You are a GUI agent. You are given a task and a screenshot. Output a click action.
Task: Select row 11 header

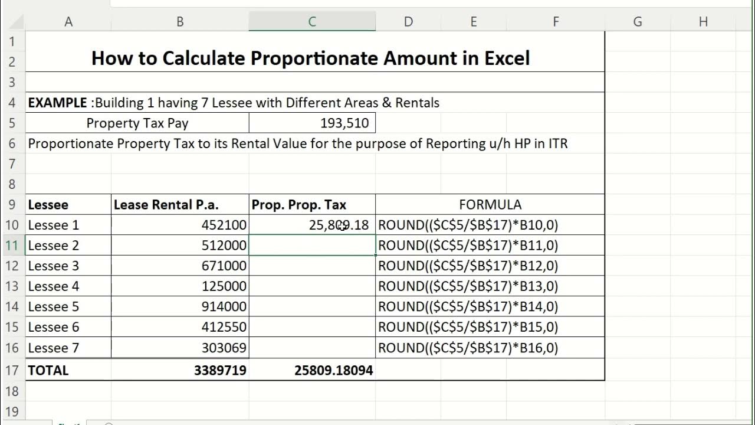point(12,246)
